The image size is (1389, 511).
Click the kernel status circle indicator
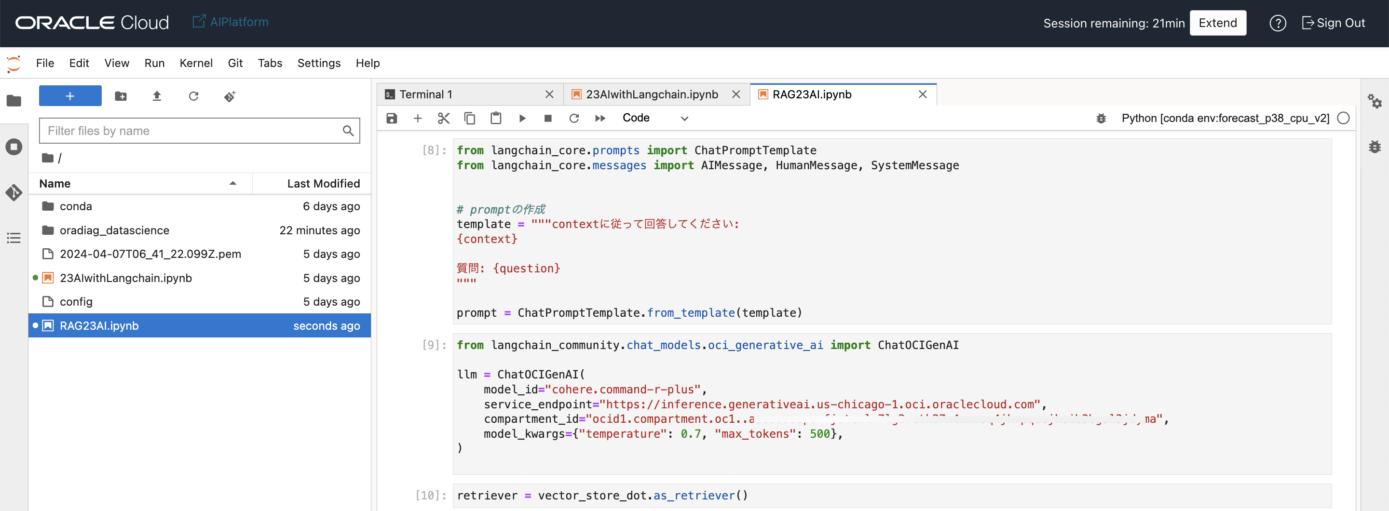1343,118
